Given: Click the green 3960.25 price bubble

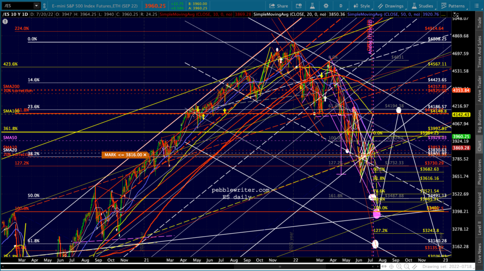Looking at the screenshot, I should click(x=461, y=136).
